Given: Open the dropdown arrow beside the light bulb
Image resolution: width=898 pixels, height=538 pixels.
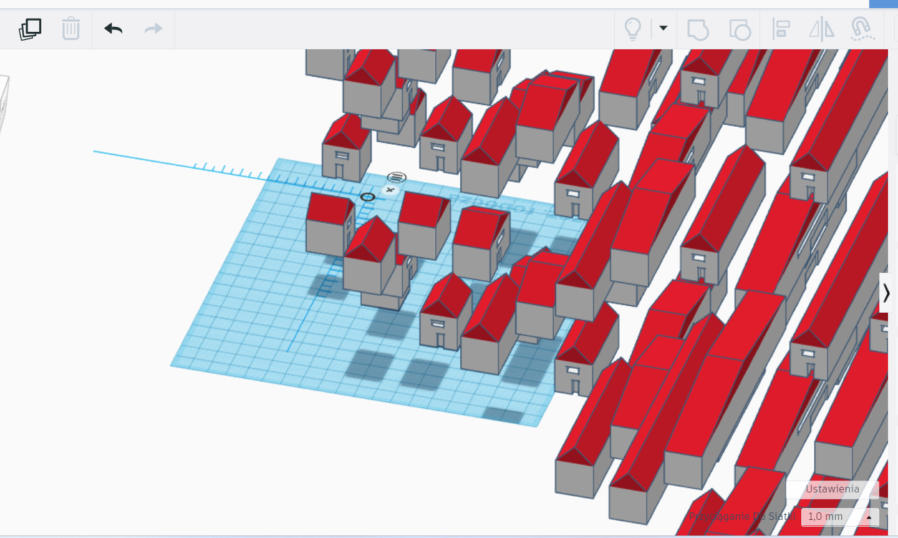Looking at the screenshot, I should (664, 28).
